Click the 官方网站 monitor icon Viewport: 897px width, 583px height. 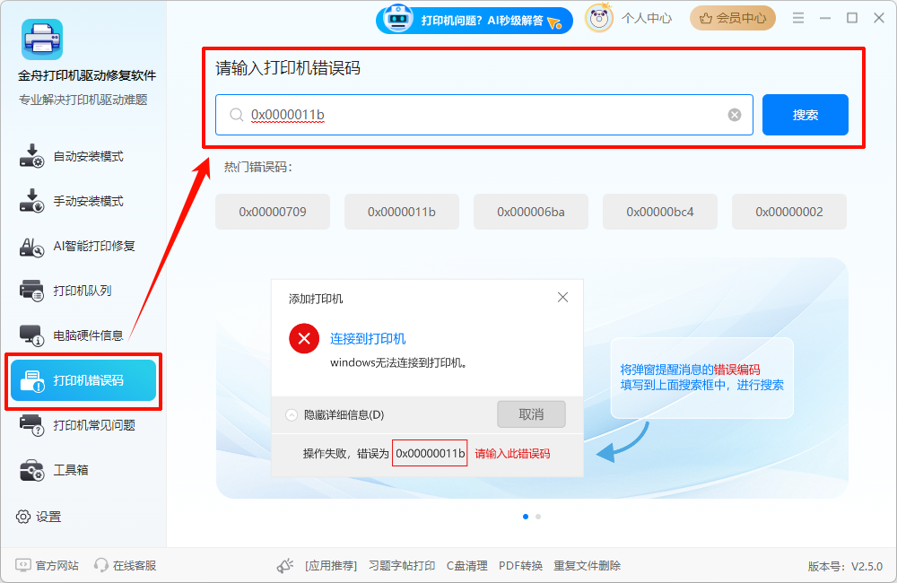22,565
